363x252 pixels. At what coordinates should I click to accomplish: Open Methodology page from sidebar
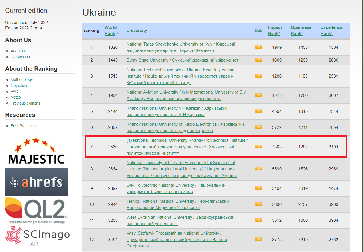(x=22, y=80)
